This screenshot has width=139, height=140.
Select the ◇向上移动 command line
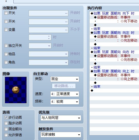(114, 79)
